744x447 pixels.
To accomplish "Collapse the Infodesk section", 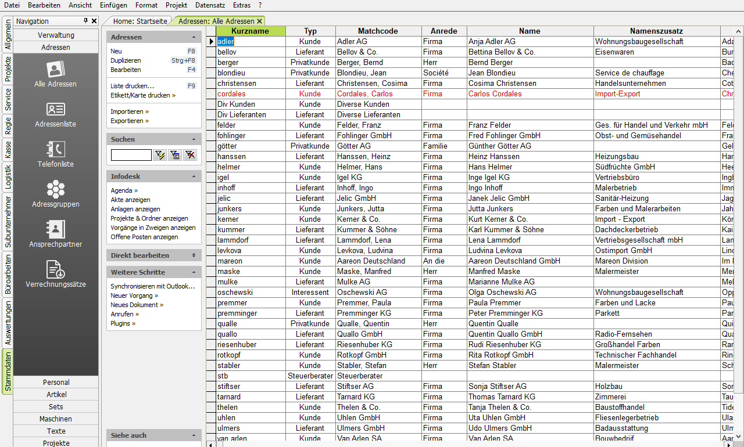I will pyautogui.click(x=194, y=176).
